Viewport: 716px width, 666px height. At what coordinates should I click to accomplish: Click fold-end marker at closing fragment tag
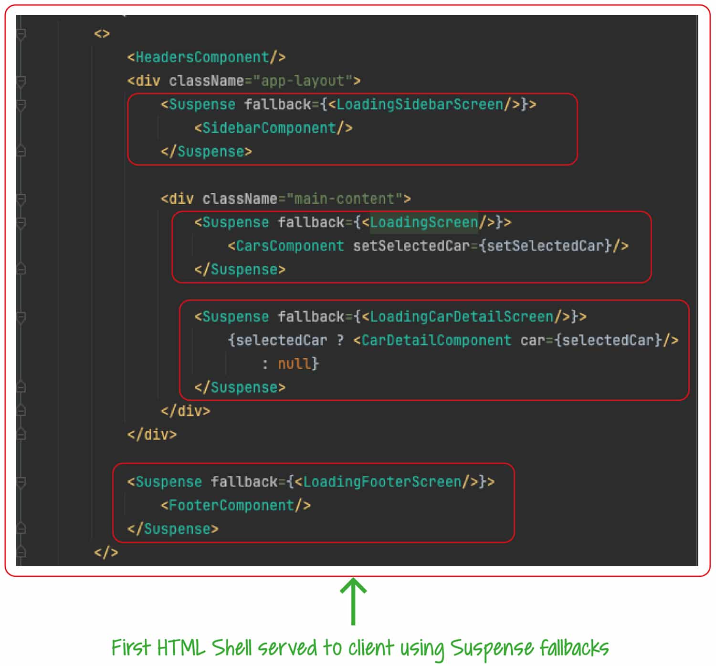point(21,552)
